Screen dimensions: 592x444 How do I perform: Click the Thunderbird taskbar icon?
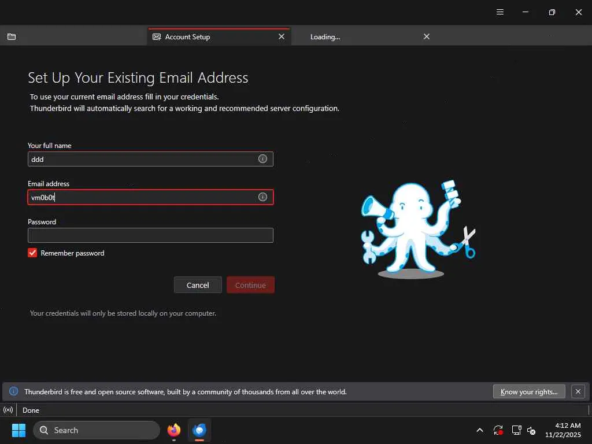199,430
